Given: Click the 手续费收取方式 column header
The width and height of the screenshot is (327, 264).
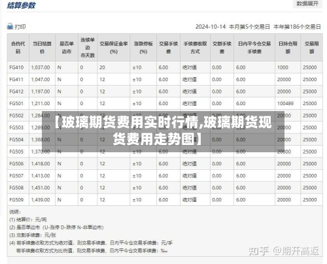Looking at the screenshot, I should click(x=195, y=48).
